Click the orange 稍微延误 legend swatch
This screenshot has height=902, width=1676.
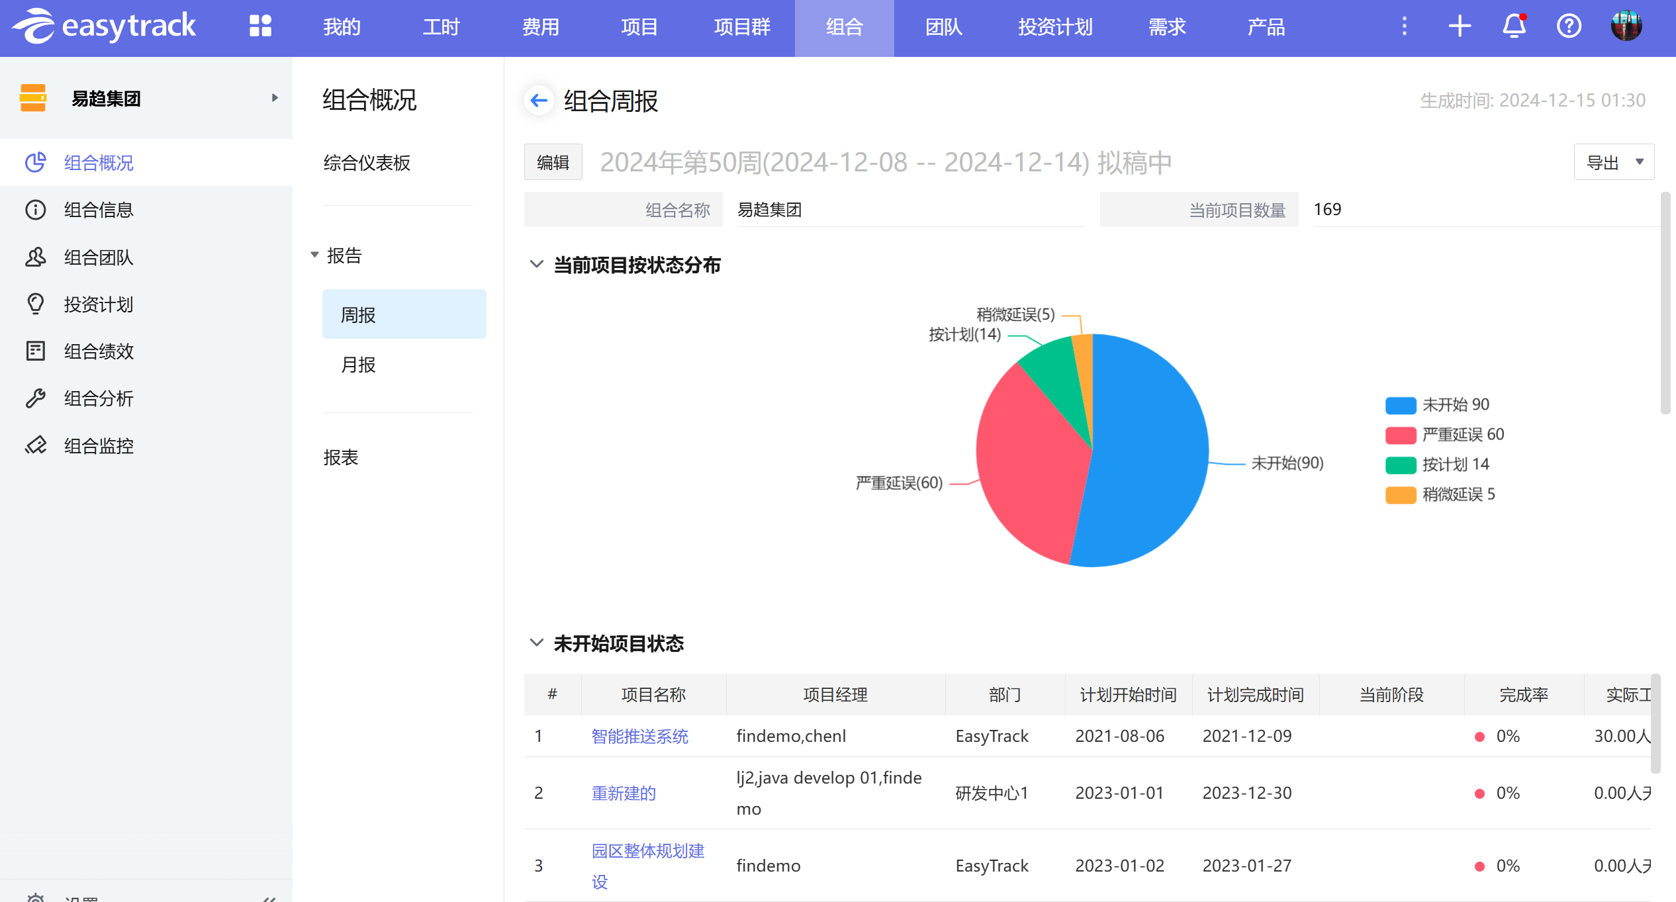[x=1401, y=494]
